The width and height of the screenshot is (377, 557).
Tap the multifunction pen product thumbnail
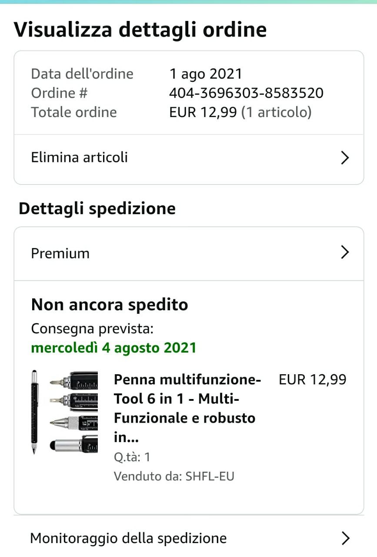click(x=64, y=412)
